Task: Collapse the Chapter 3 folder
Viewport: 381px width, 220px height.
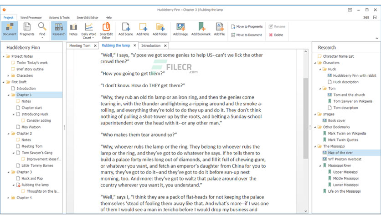Action: tap(8, 172)
